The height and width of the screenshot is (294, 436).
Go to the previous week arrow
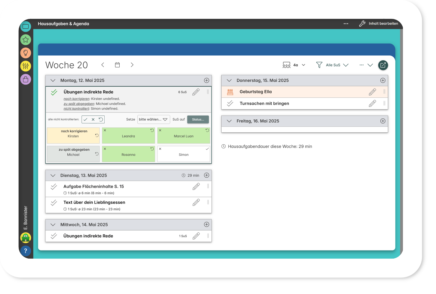(103, 65)
